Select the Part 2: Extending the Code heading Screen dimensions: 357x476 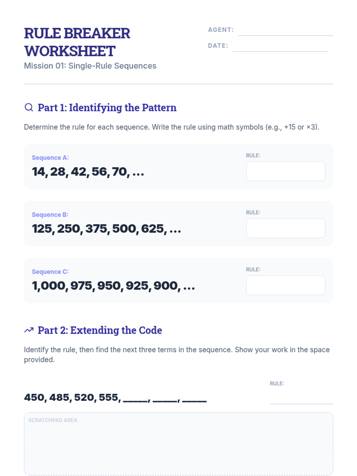click(100, 330)
